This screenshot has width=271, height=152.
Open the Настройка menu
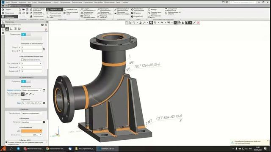tap(98, 3)
